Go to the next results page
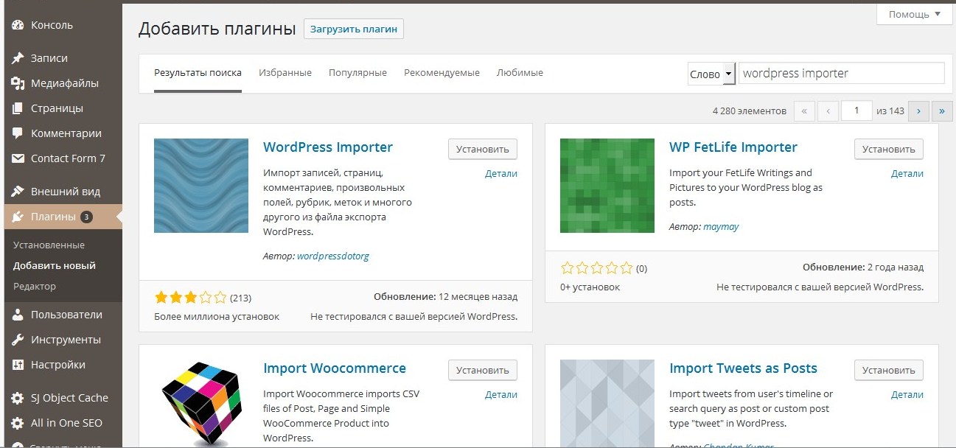This screenshot has height=448, width=956. 918,111
